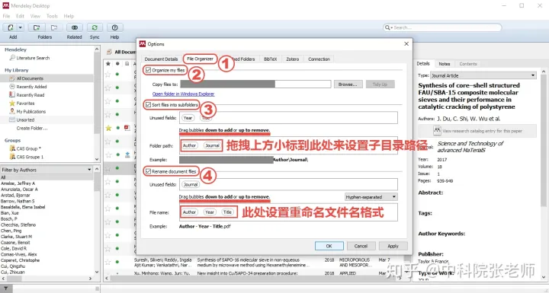This screenshot has height=293, width=549.
Task: Open the Type Journal Article dropdown
Action: click(483, 75)
